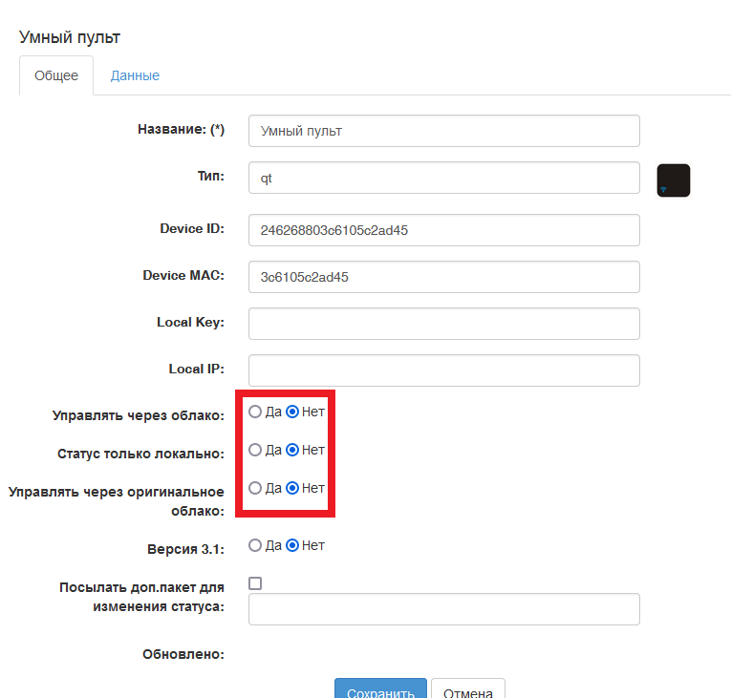Click the Отмена button
731x698 pixels.
point(467,691)
